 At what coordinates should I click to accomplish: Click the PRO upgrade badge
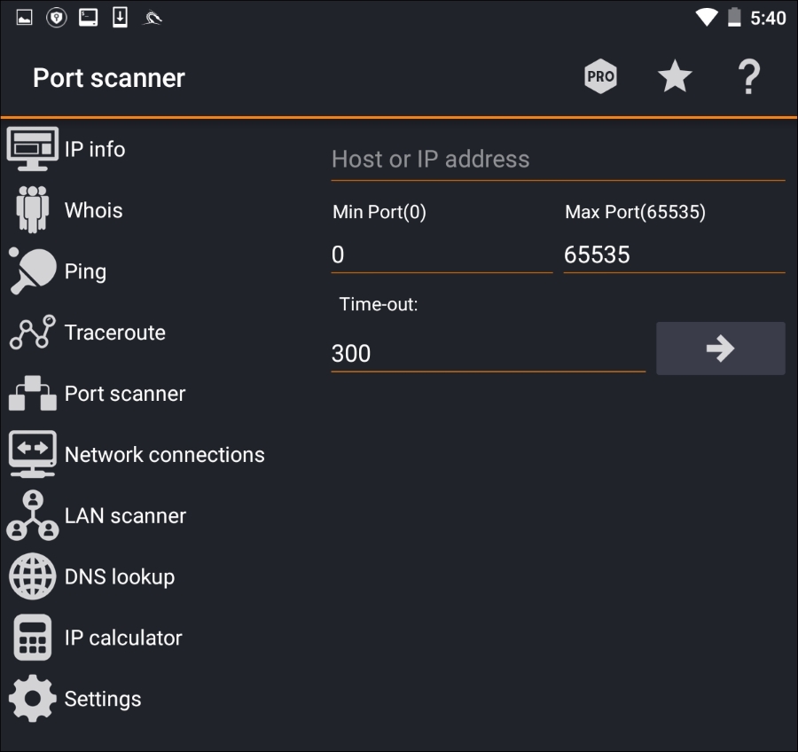point(599,76)
